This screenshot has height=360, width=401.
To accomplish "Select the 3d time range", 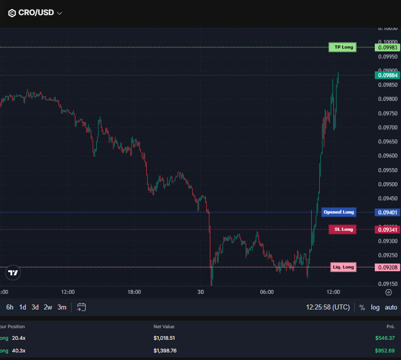I will [x=35, y=307].
